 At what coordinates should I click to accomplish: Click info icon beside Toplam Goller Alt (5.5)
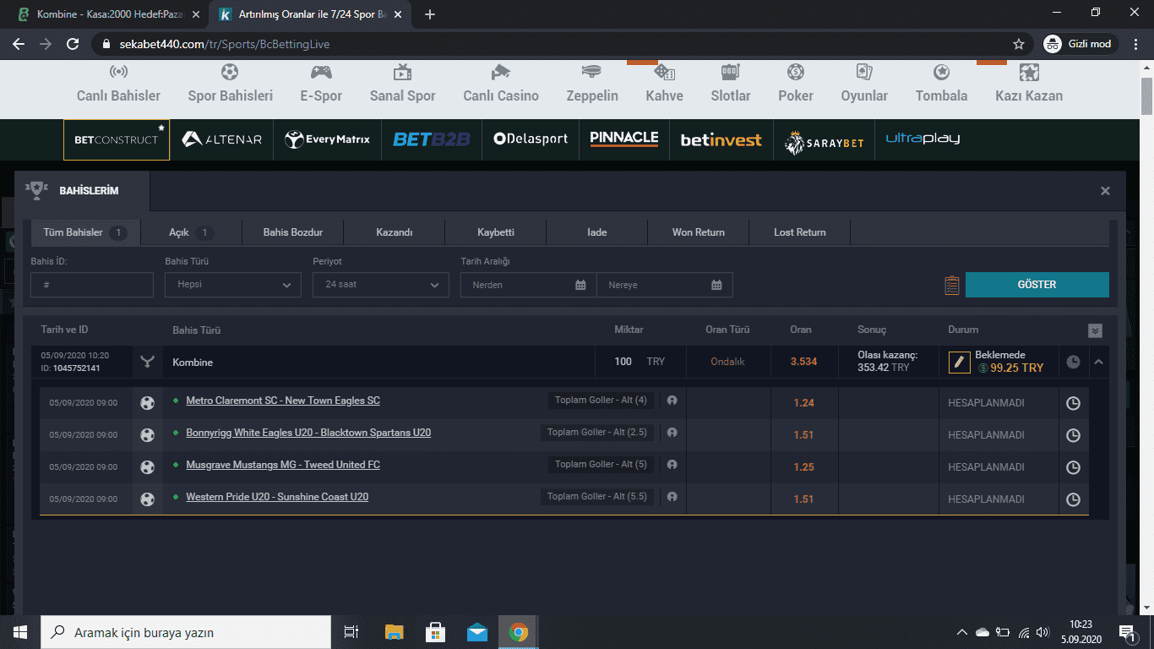[x=672, y=497]
